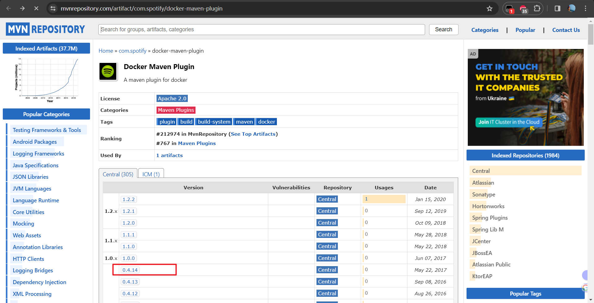594x303 pixels.
Task: Open extension icon with red 1 badge
Action: click(510, 9)
